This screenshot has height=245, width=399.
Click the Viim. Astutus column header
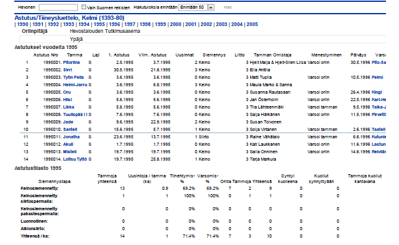pyautogui.click(x=152, y=55)
